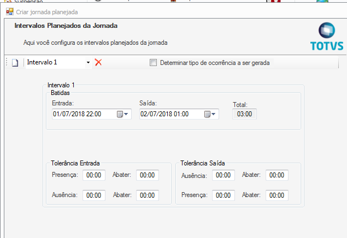Click Abater field beside Saída Ausência
Screen dimensions: 347x238
(x=277, y=175)
